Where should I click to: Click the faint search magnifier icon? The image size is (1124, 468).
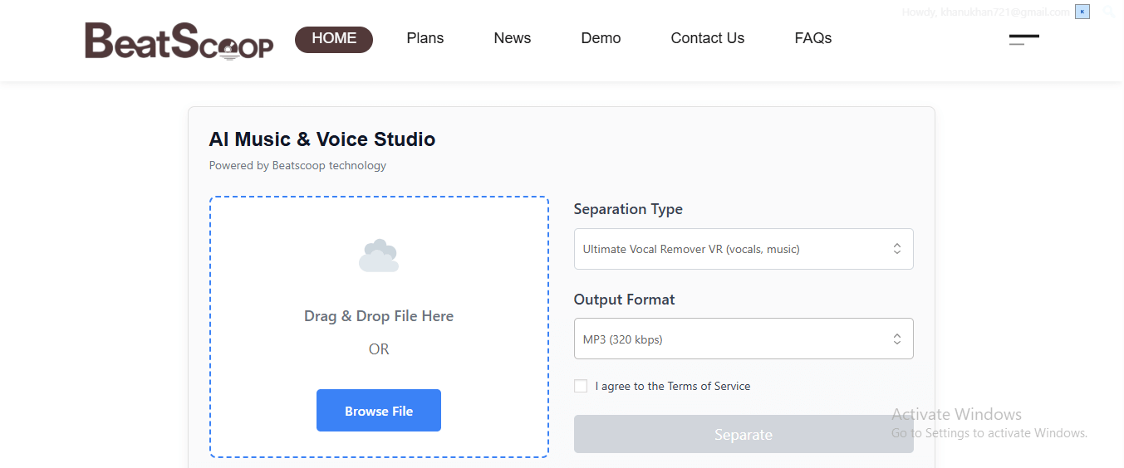point(1108,12)
